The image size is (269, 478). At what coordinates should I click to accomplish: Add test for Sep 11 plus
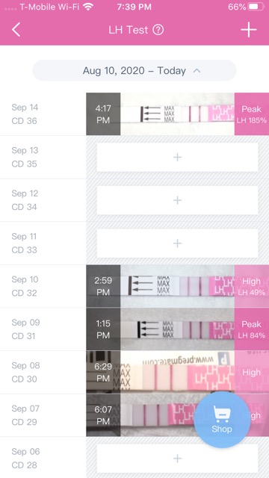coord(178,243)
